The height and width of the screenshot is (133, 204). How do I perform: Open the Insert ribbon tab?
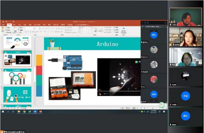click(x=14, y=25)
